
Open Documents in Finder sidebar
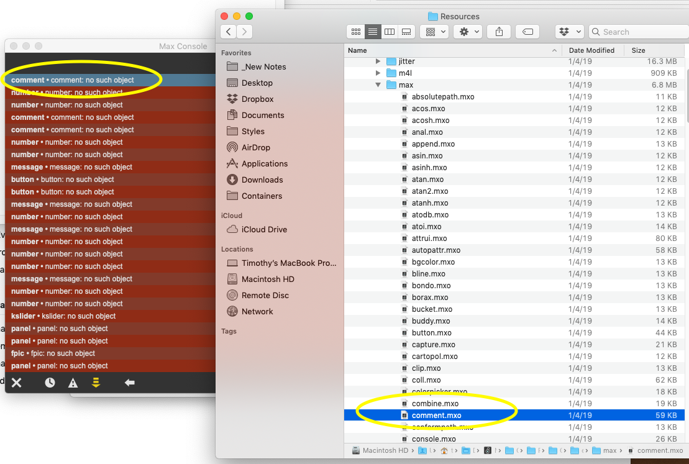coord(256,115)
